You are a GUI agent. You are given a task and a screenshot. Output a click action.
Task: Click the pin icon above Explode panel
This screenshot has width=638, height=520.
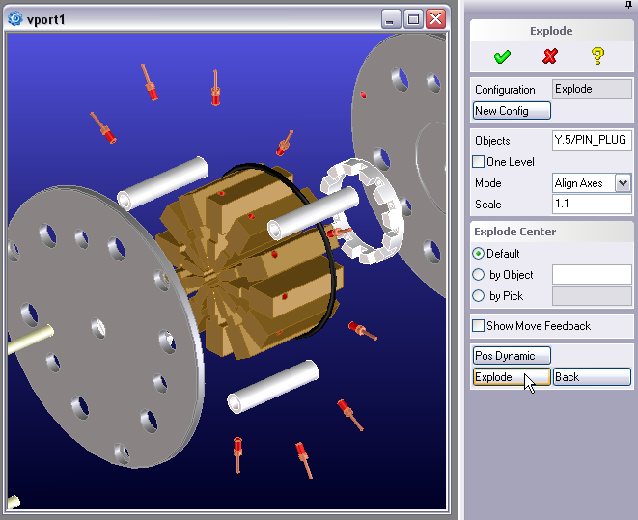coord(628,5)
